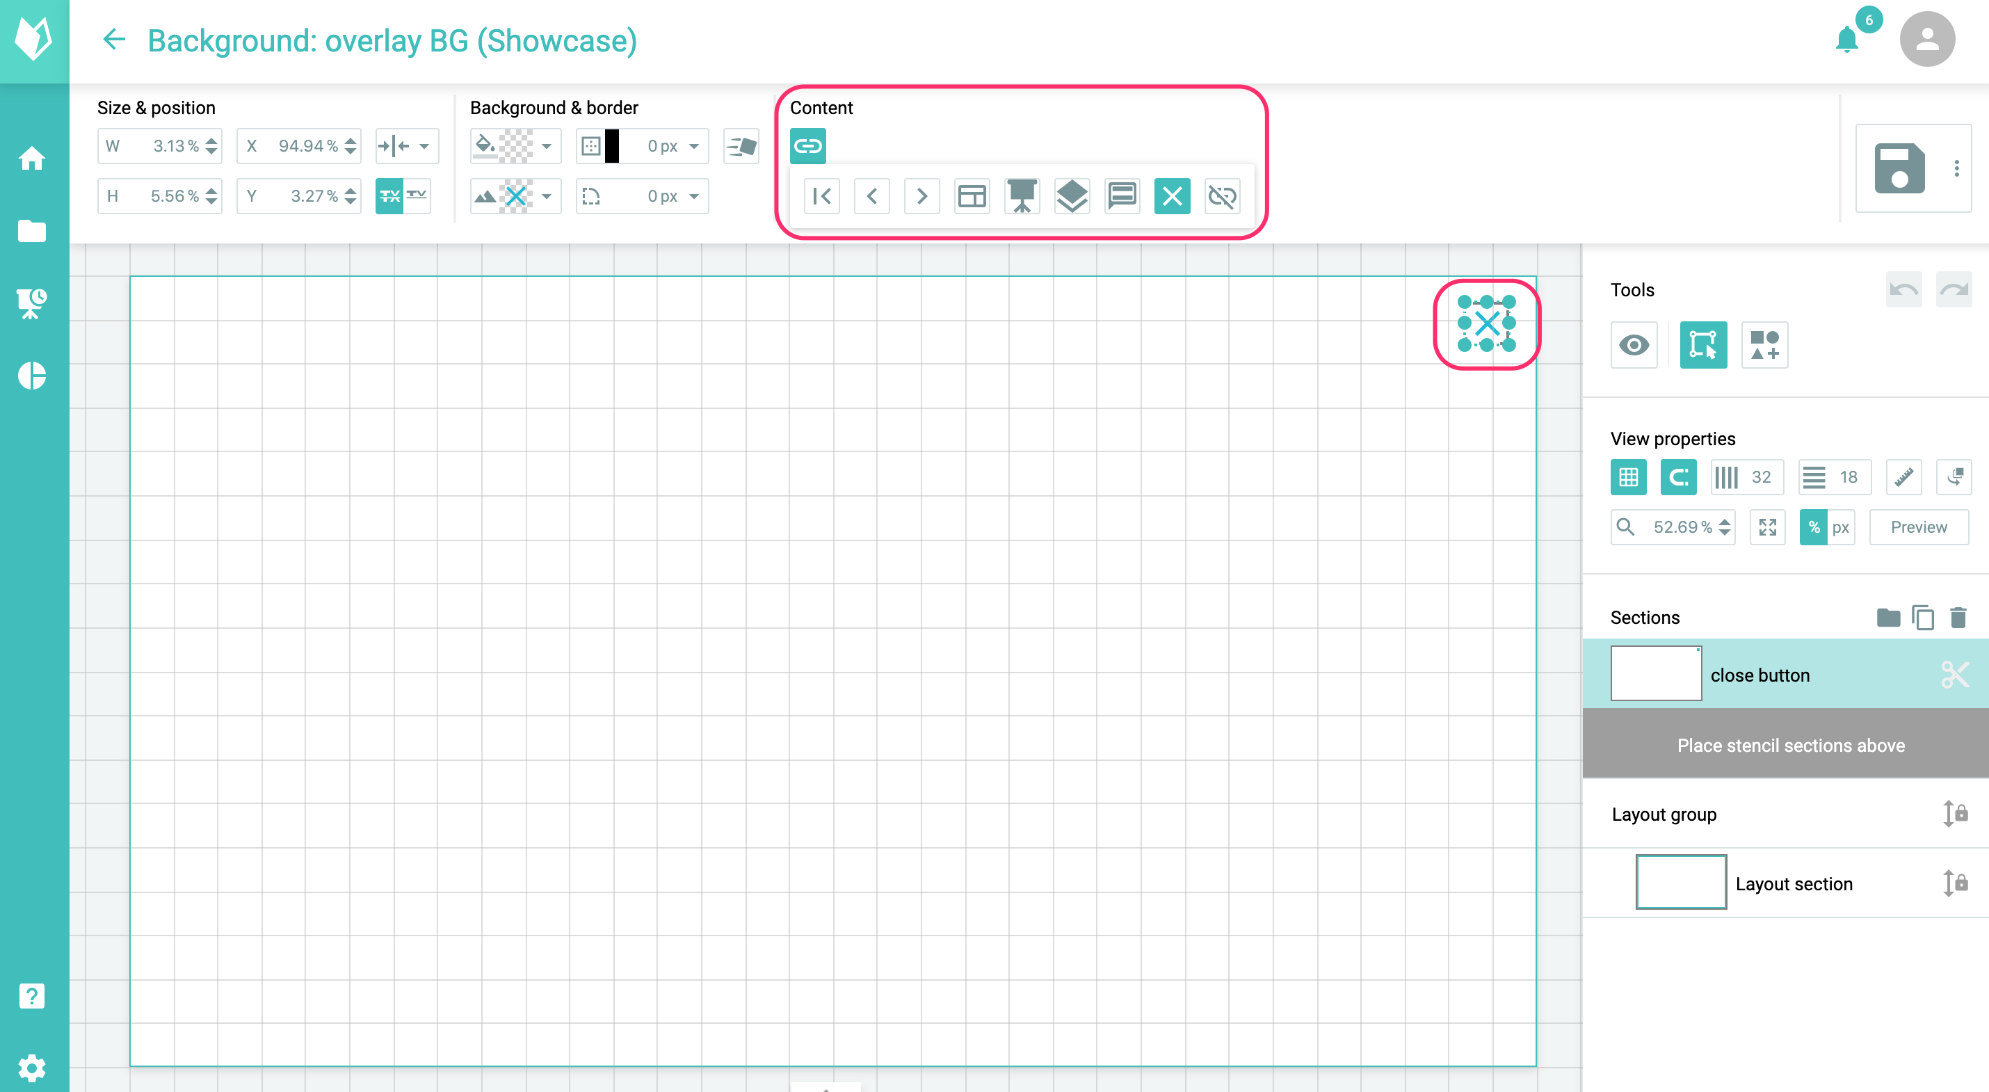
Task: Click the Sections folder icon
Action: [1888, 617]
